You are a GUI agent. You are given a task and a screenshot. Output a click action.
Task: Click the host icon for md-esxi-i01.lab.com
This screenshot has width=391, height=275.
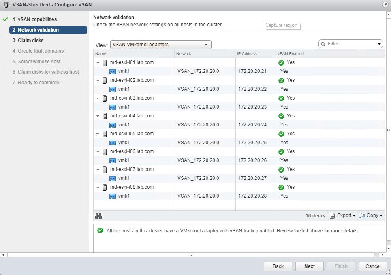(105, 63)
